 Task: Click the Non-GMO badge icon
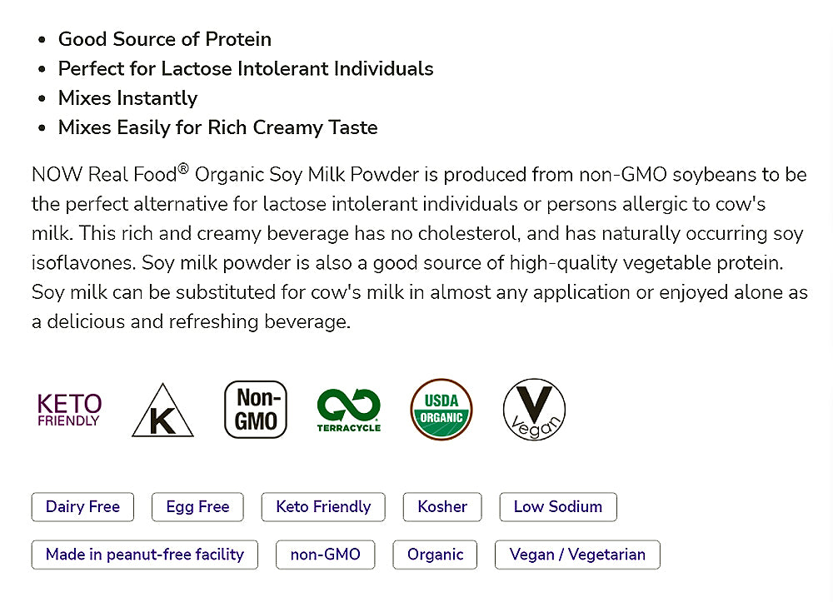coord(256,410)
